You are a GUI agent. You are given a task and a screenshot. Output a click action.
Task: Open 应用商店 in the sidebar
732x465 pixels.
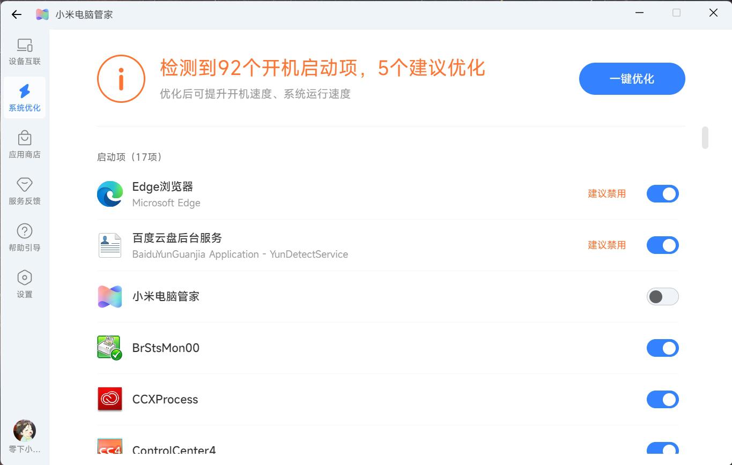[25, 145]
